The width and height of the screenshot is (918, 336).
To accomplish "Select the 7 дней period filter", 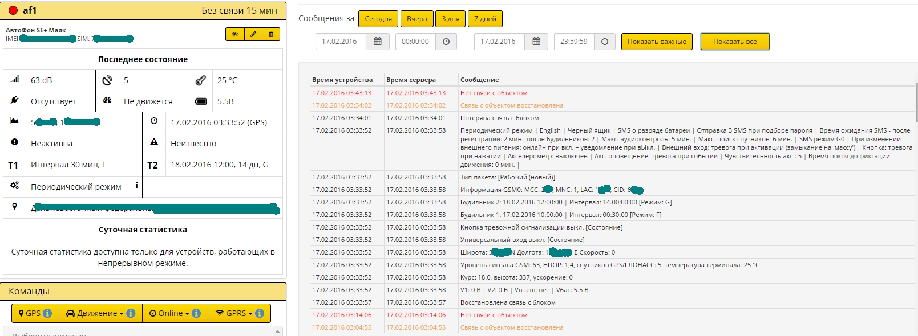I will [x=486, y=19].
